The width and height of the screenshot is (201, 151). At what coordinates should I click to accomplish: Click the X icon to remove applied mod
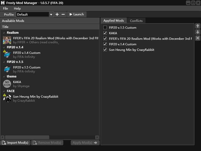tap(198, 38)
